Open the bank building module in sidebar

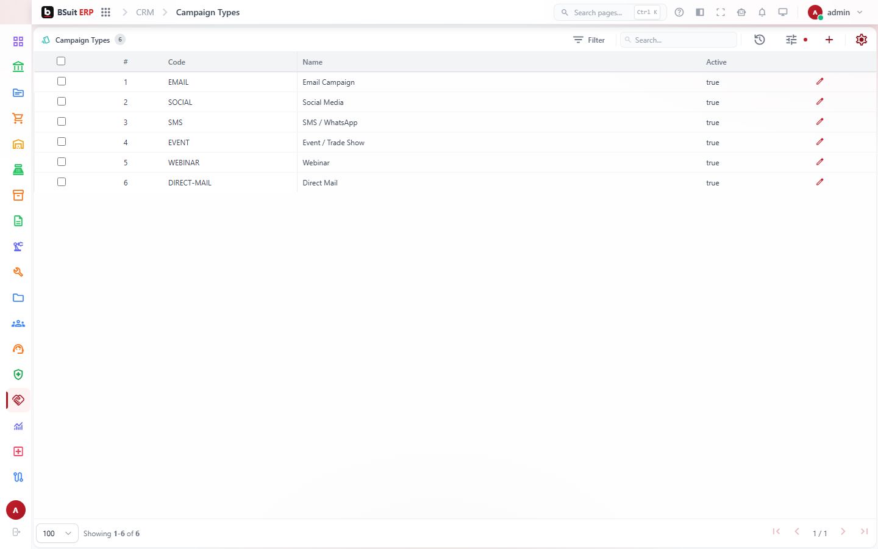pos(18,67)
